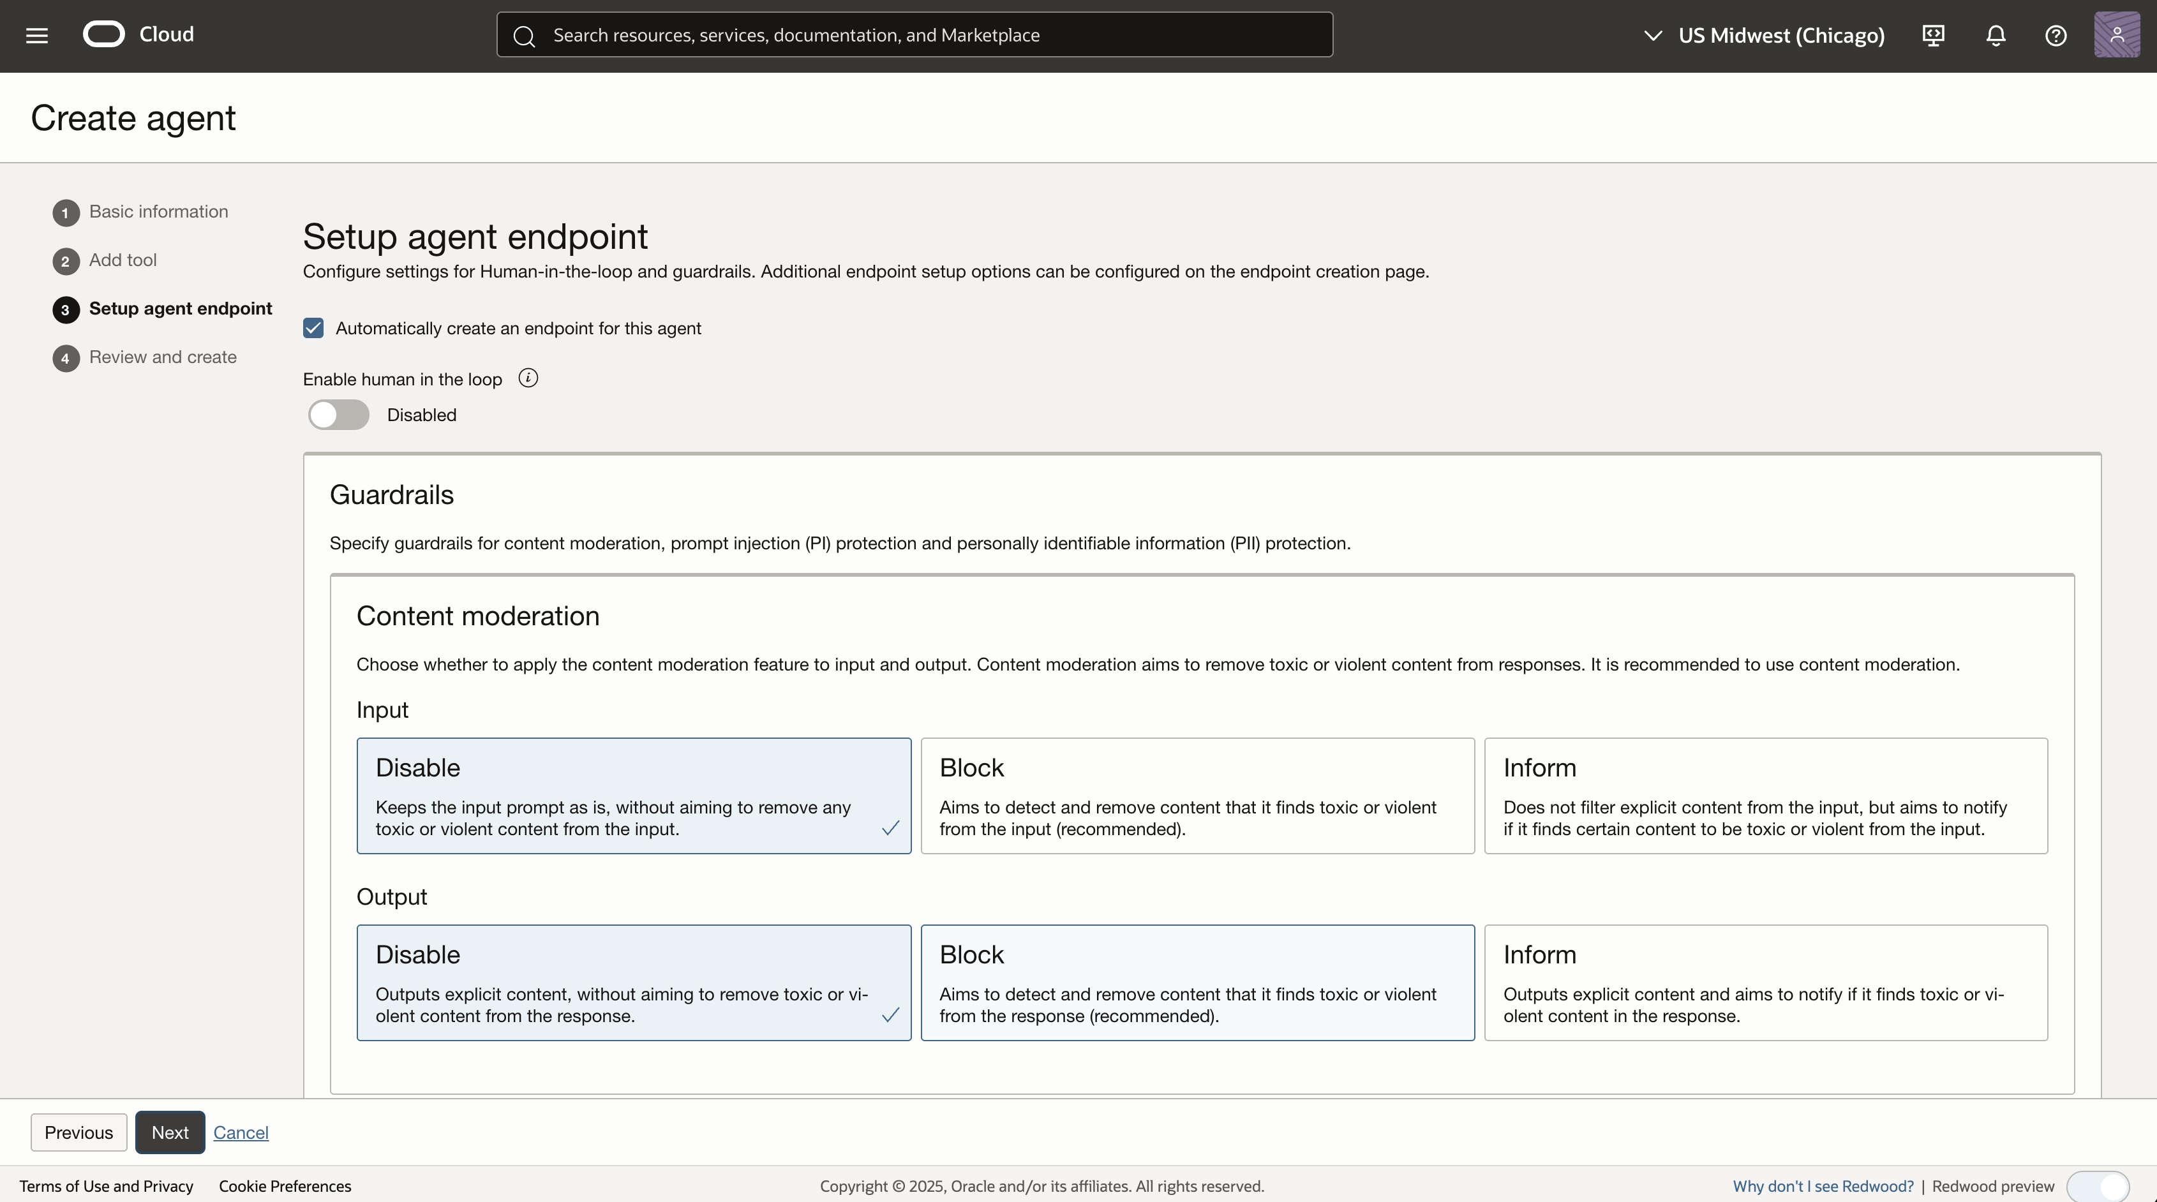Click the Next button

pyautogui.click(x=170, y=1132)
